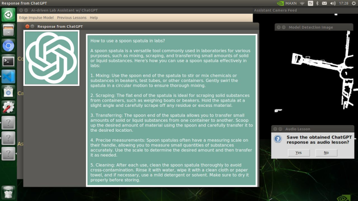The width and height of the screenshot is (358, 201).
Task: Click Yes to save audio lesson
Action: [299, 153]
